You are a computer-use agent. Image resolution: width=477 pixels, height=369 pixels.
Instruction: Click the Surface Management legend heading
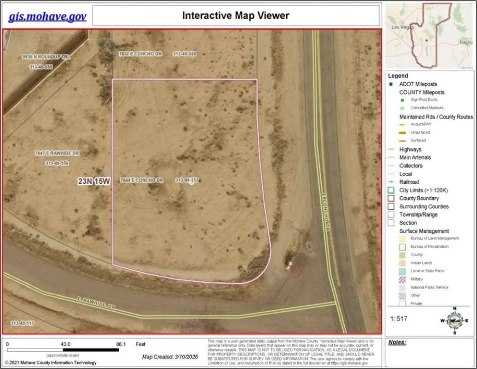click(x=424, y=231)
